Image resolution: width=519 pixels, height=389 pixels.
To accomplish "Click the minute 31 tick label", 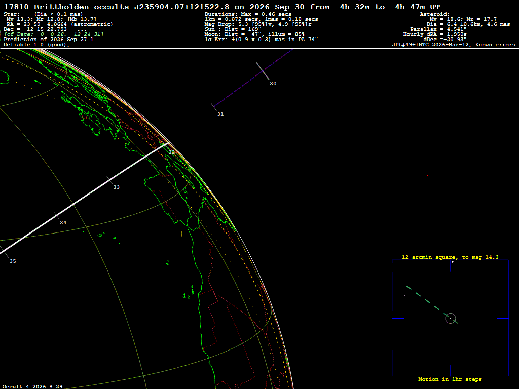I will point(220,114).
